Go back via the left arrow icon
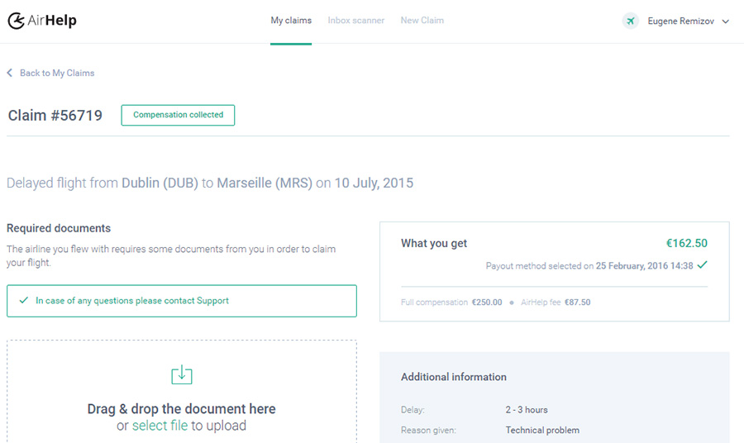The height and width of the screenshot is (443, 744). 9,73
